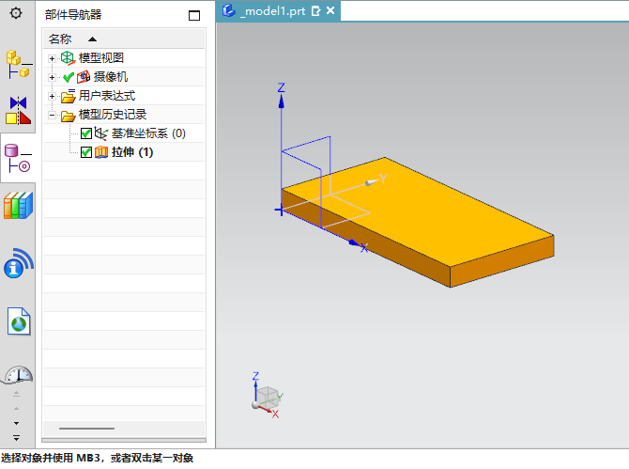Select the Part Navigator sidebar tab

coord(18,157)
